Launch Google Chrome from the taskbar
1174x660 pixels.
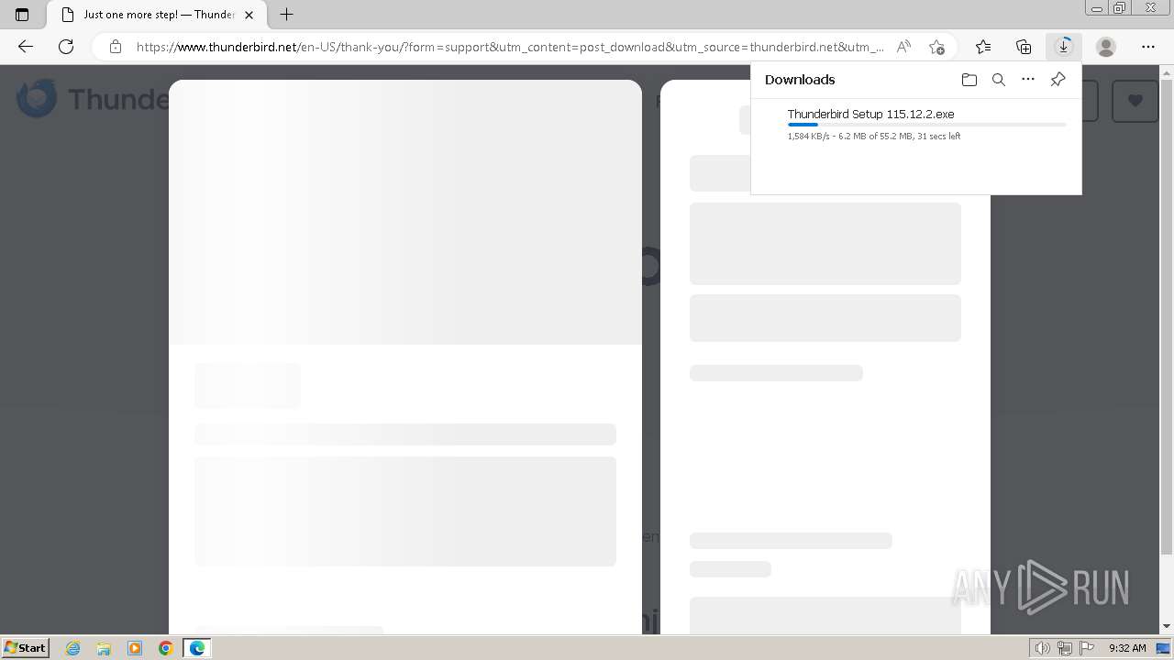[x=166, y=648]
